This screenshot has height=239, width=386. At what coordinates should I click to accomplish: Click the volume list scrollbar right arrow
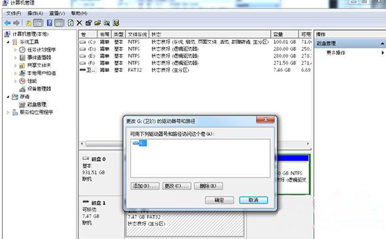pyautogui.click(x=307, y=144)
